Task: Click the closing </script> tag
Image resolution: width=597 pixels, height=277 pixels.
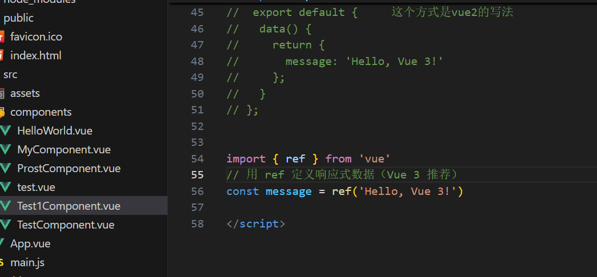Action: (x=255, y=224)
